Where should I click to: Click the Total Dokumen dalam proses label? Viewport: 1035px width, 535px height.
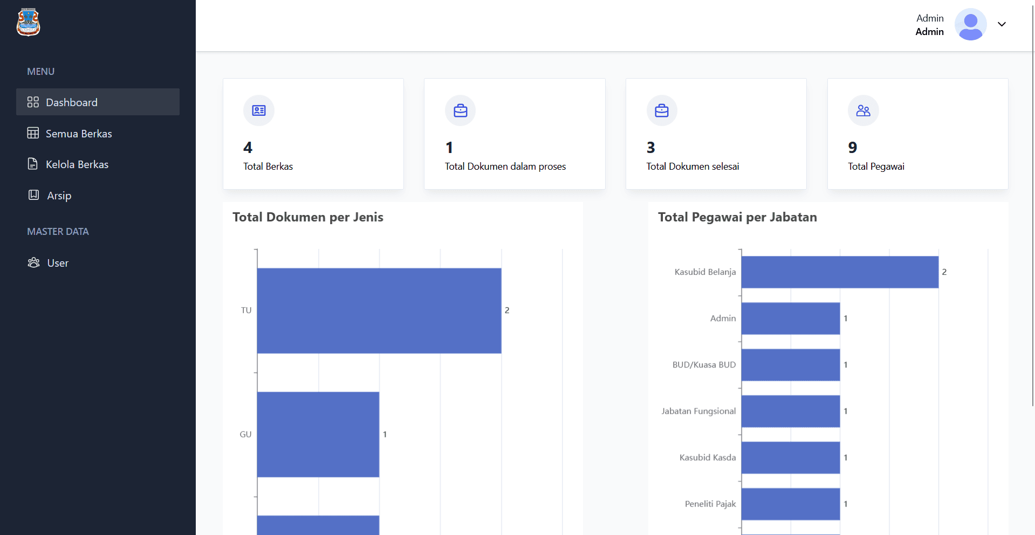tap(505, 166)
